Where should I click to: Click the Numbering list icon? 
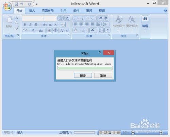[x=84, y=18]
